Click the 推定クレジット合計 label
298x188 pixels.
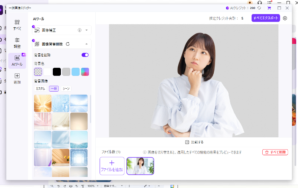(223, 18)
